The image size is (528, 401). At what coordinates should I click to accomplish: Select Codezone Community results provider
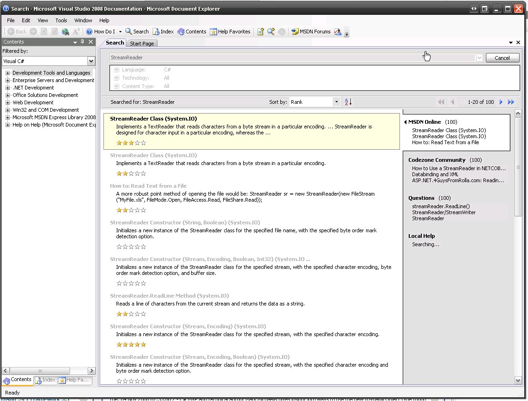point(437,160)
